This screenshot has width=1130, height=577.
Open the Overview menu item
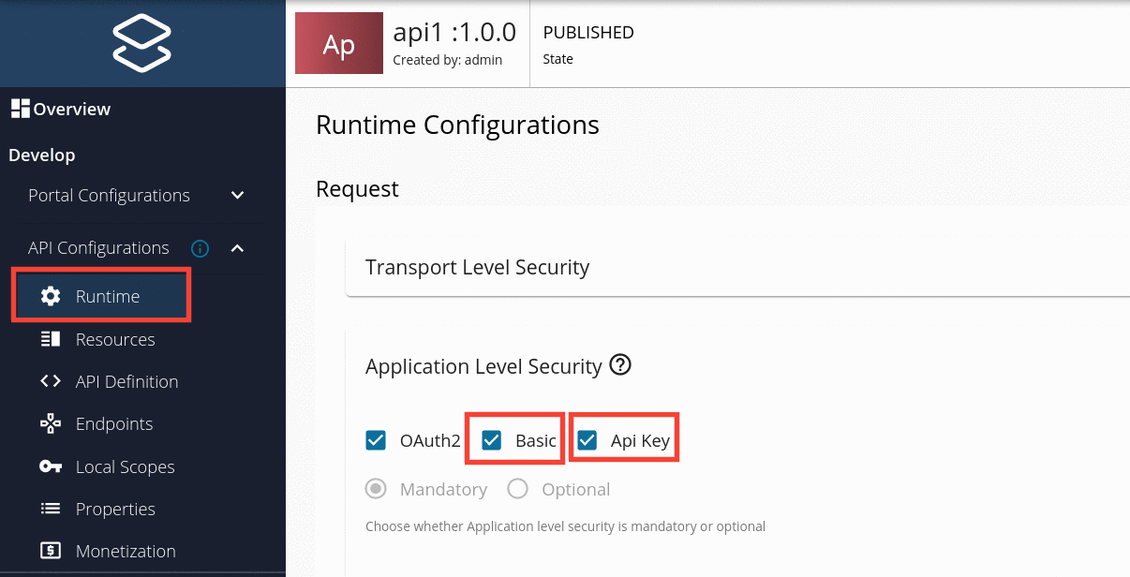(71, 109)
